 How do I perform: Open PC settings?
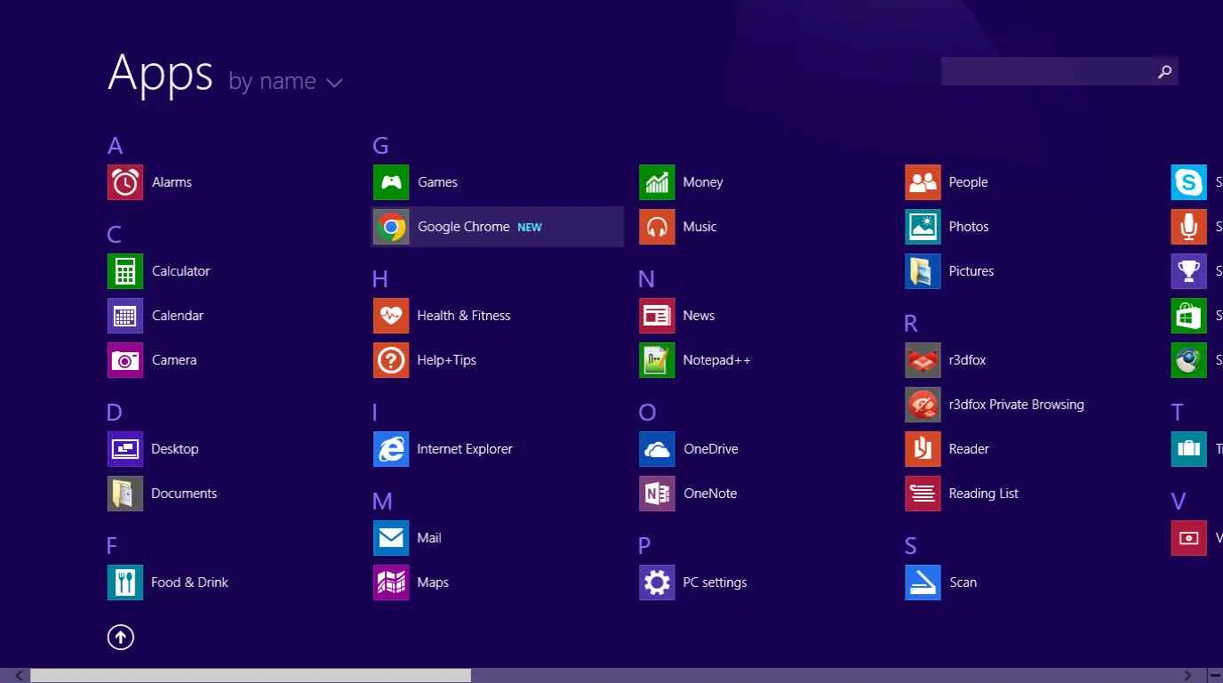tap(692, 583)
